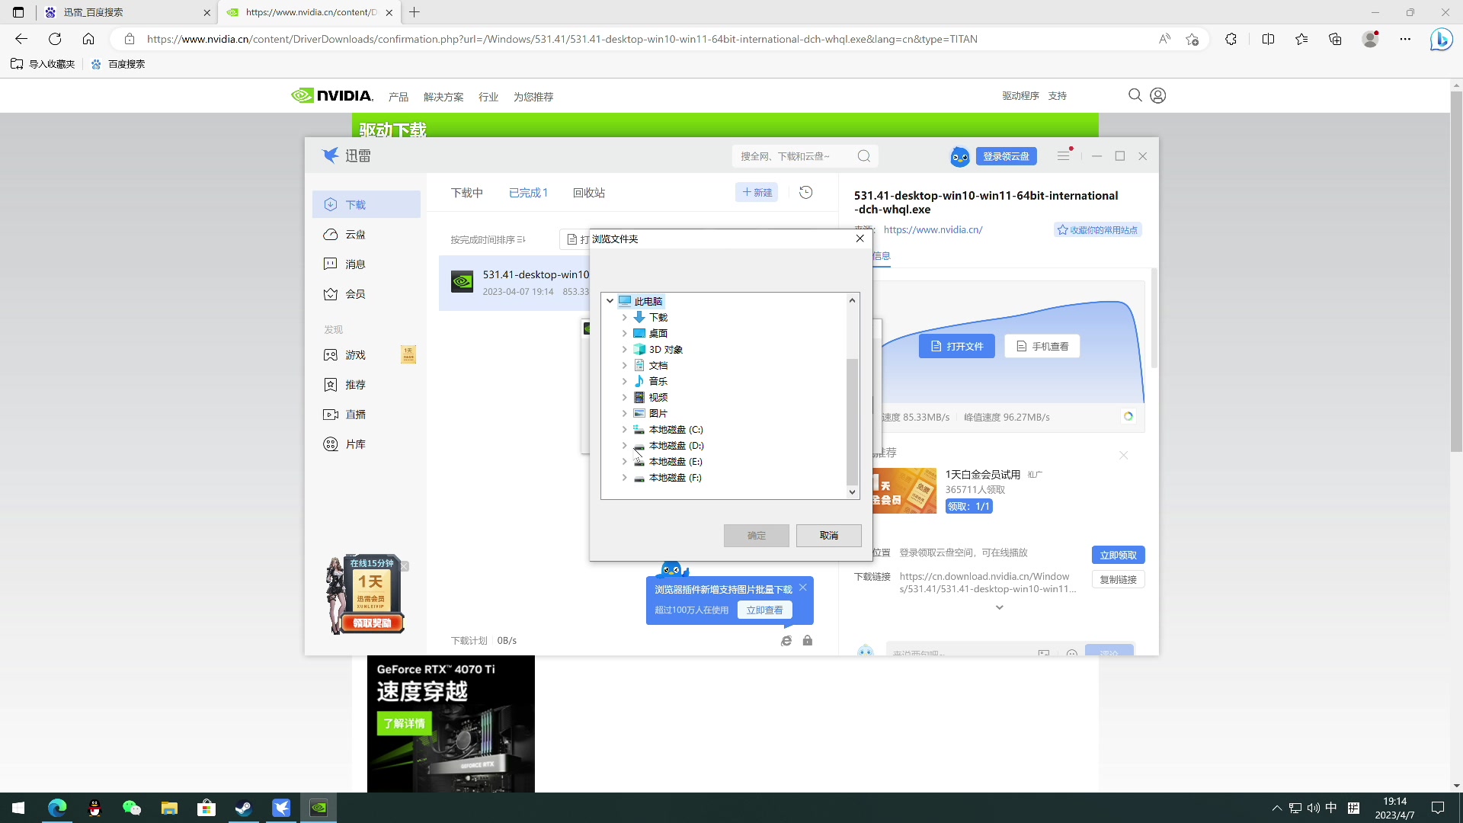This screenshot has height=823, width=1463.
Task: Open download history clock icon in Xunlei
Action: [805, 193]
